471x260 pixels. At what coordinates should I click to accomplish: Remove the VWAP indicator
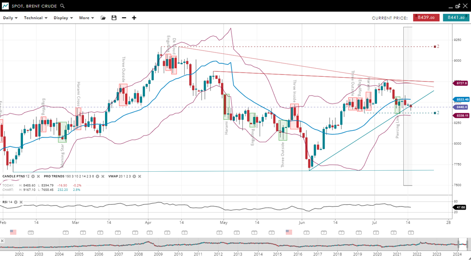[140, 177]
